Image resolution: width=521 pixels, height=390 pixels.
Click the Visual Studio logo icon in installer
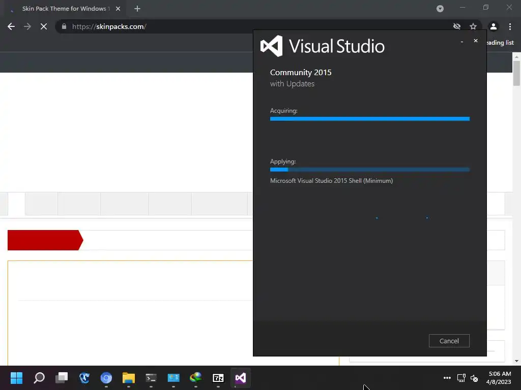pos(272,46)
